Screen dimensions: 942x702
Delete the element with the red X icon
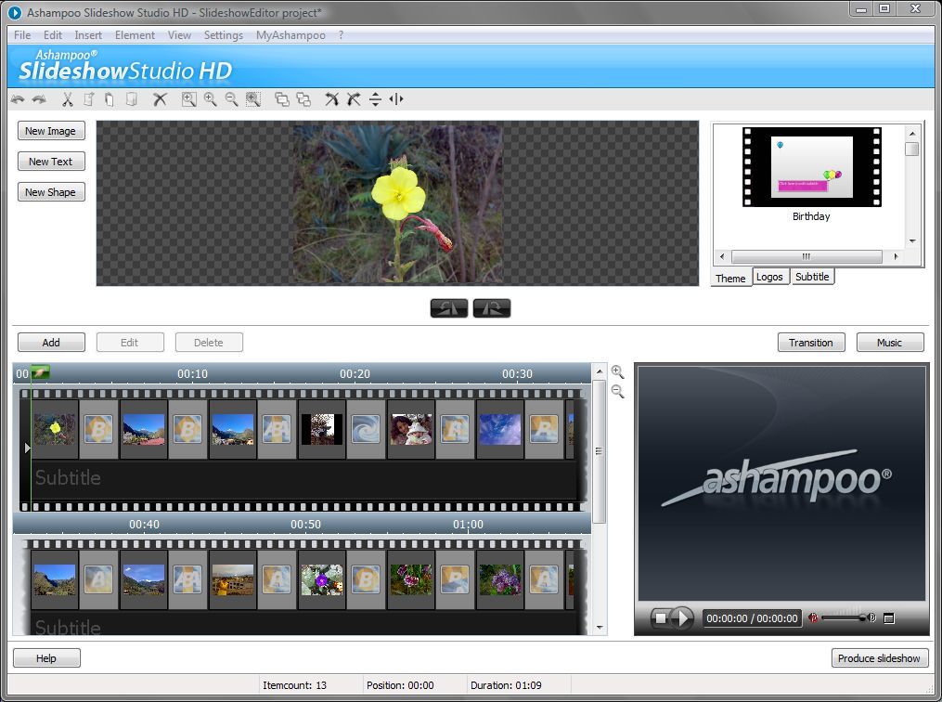tap(161, 99)
